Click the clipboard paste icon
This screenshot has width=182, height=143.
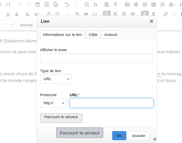[x=38, y=5]
